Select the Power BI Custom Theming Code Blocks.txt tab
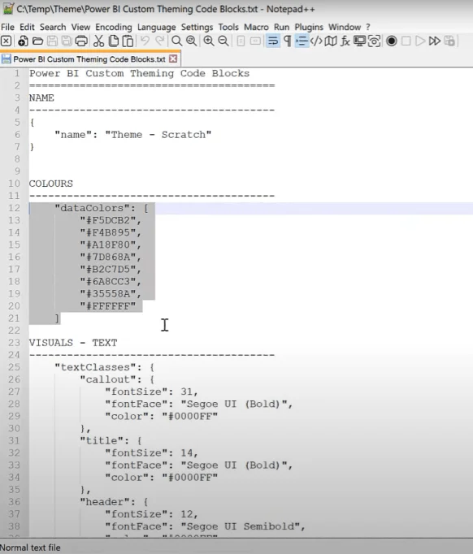 click(89, 59)
